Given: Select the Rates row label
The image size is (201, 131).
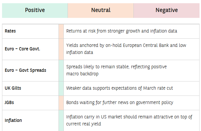Looking at the screenshot, I should coord(10,31).
